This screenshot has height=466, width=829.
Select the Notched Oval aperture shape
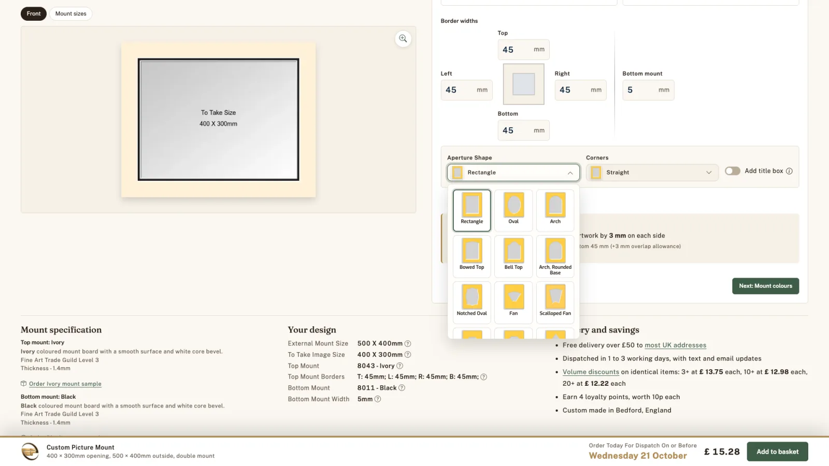click(x=472, y=302)
